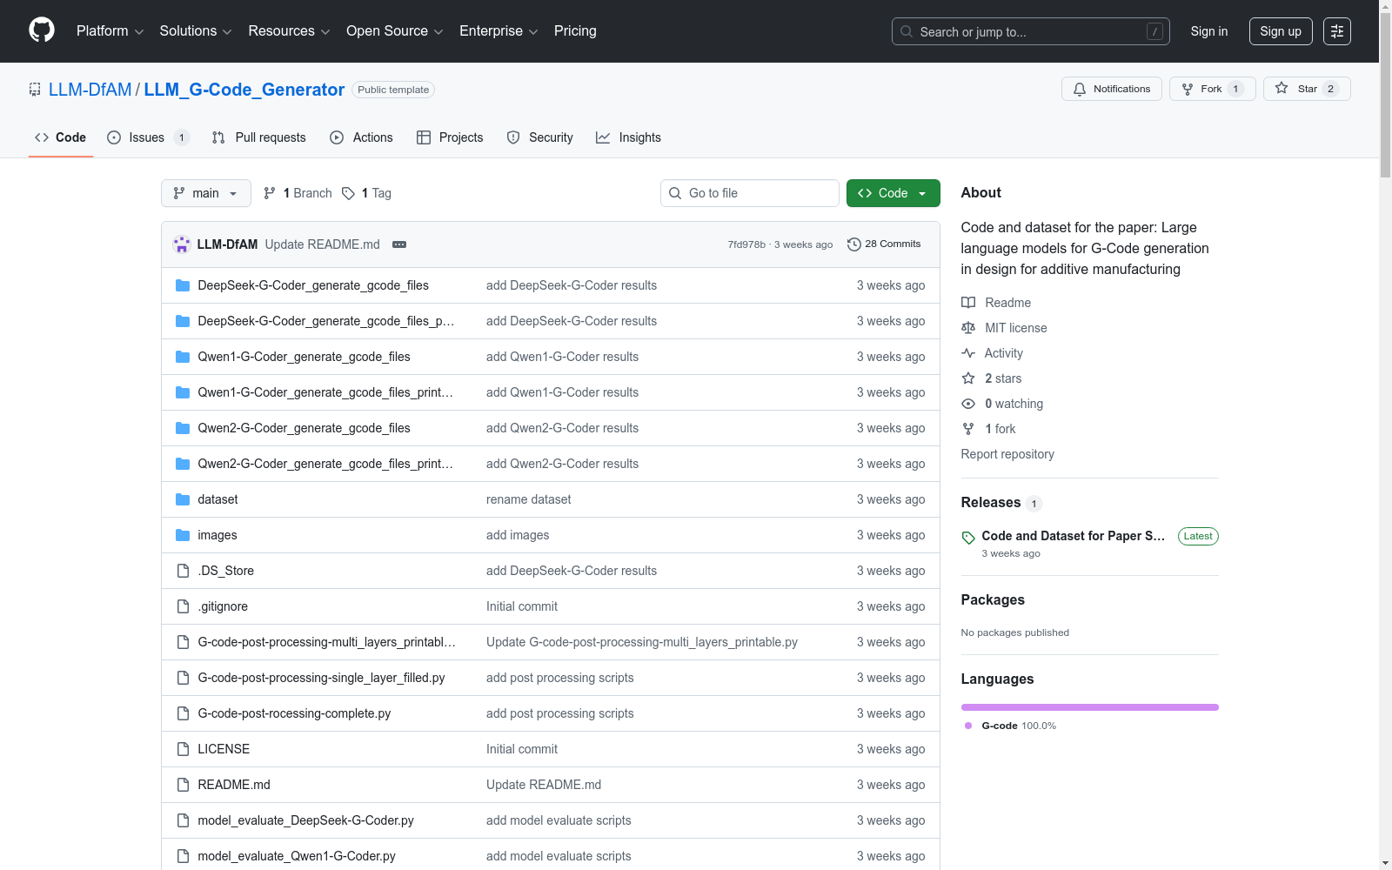Click the search magnifier icon in header
The image size is (1392, 870).
point(907,31)
